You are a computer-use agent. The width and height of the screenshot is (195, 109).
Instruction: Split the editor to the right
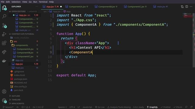187,7
